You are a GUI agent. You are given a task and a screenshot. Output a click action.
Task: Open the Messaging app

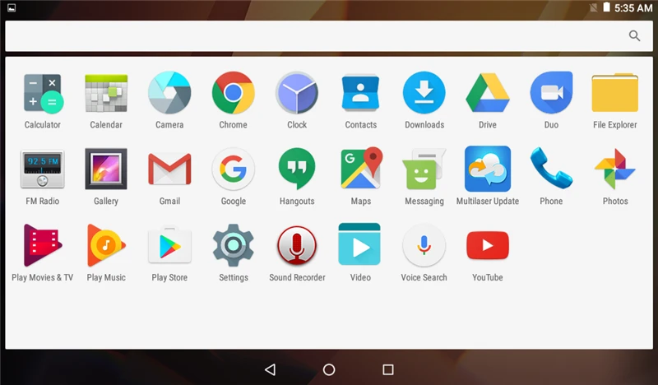424,169
